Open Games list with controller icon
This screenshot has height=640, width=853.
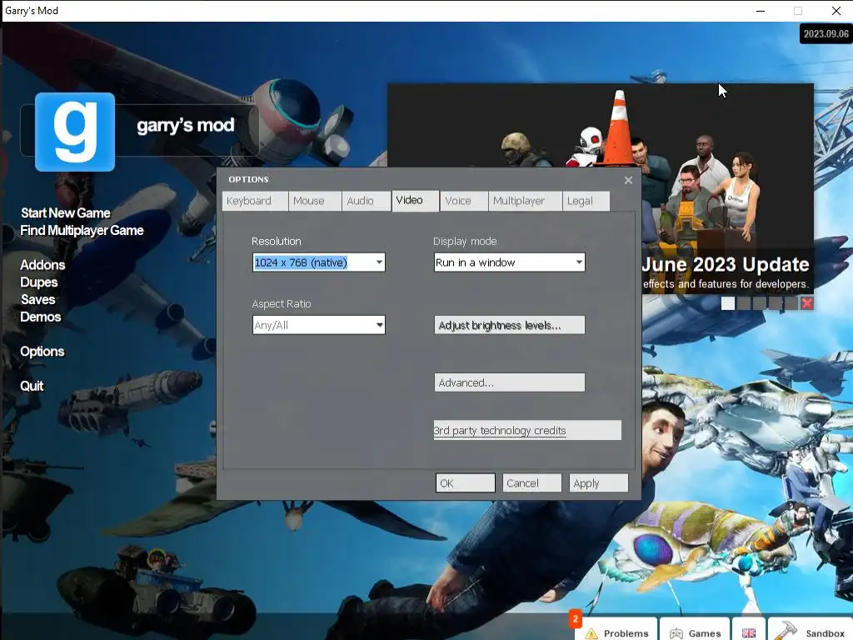pos(695,632)
